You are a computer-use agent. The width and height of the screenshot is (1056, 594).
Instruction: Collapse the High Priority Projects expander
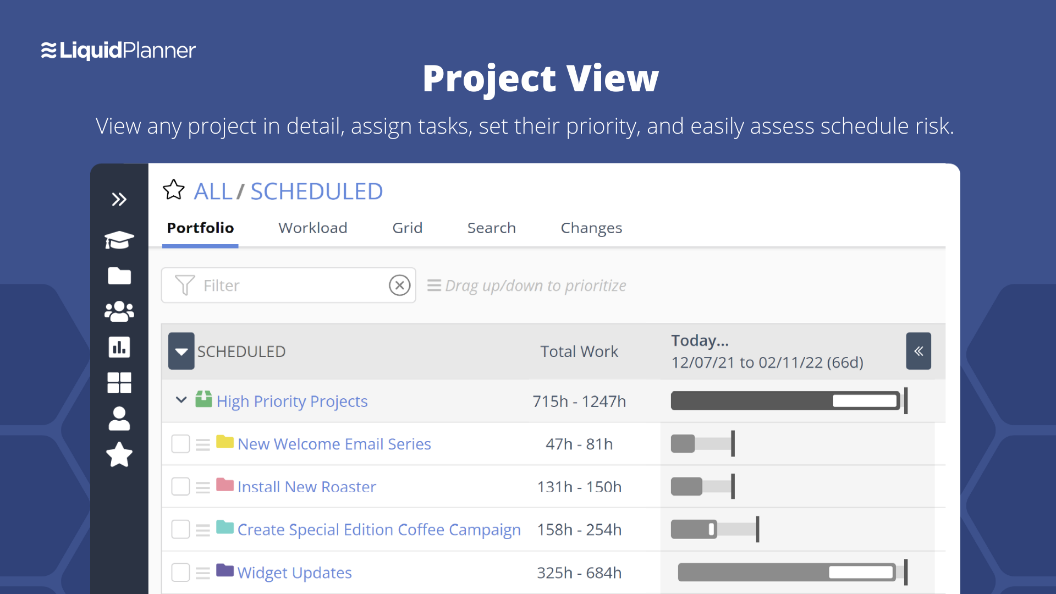point(180,400)
